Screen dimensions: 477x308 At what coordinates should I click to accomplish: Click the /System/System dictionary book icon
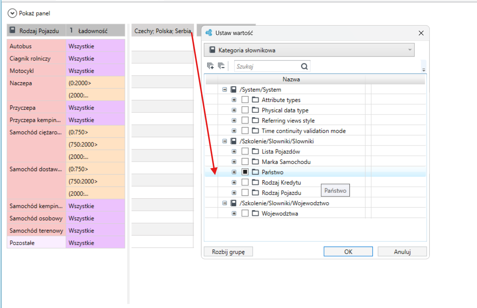point(233,90)
